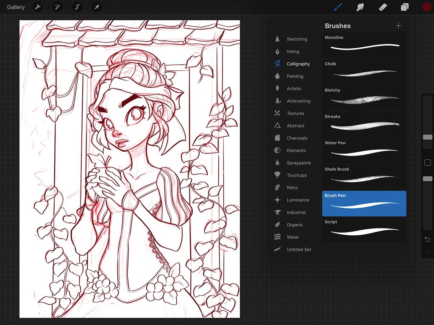Tap the square modify button on sidebar
This screenshot has width=434, height=325.
427,162
